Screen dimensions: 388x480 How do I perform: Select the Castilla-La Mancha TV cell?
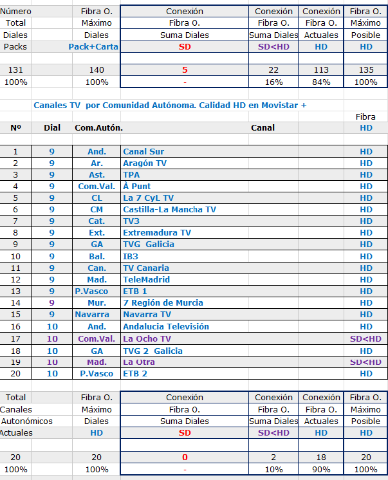[169, 210]
